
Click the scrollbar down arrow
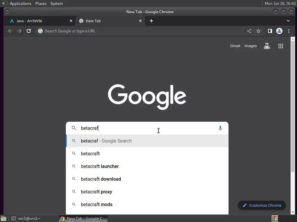tap(293, 212)
